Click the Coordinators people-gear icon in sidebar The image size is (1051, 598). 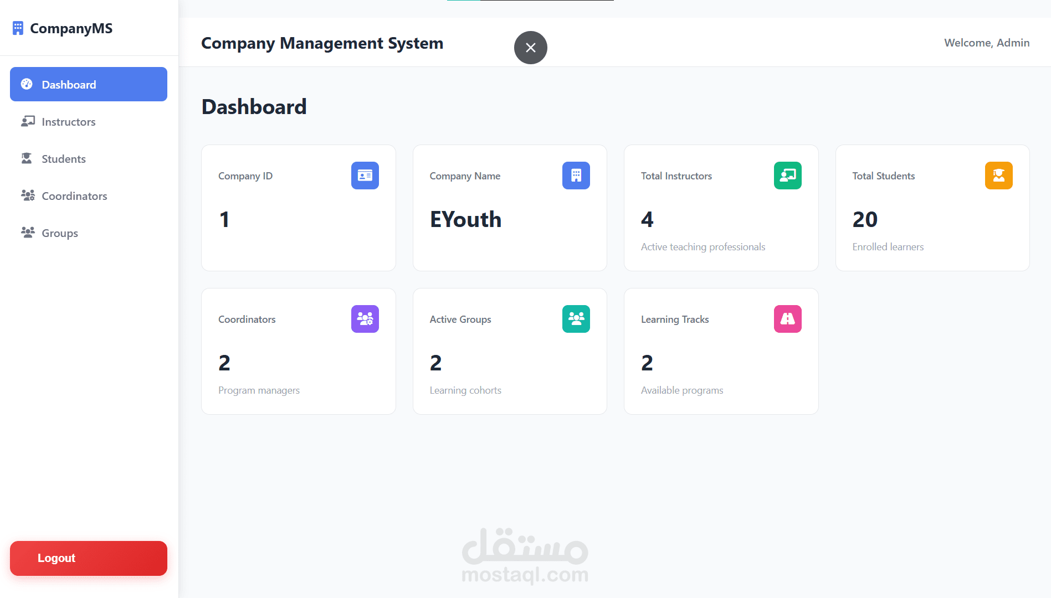[28, 195]
